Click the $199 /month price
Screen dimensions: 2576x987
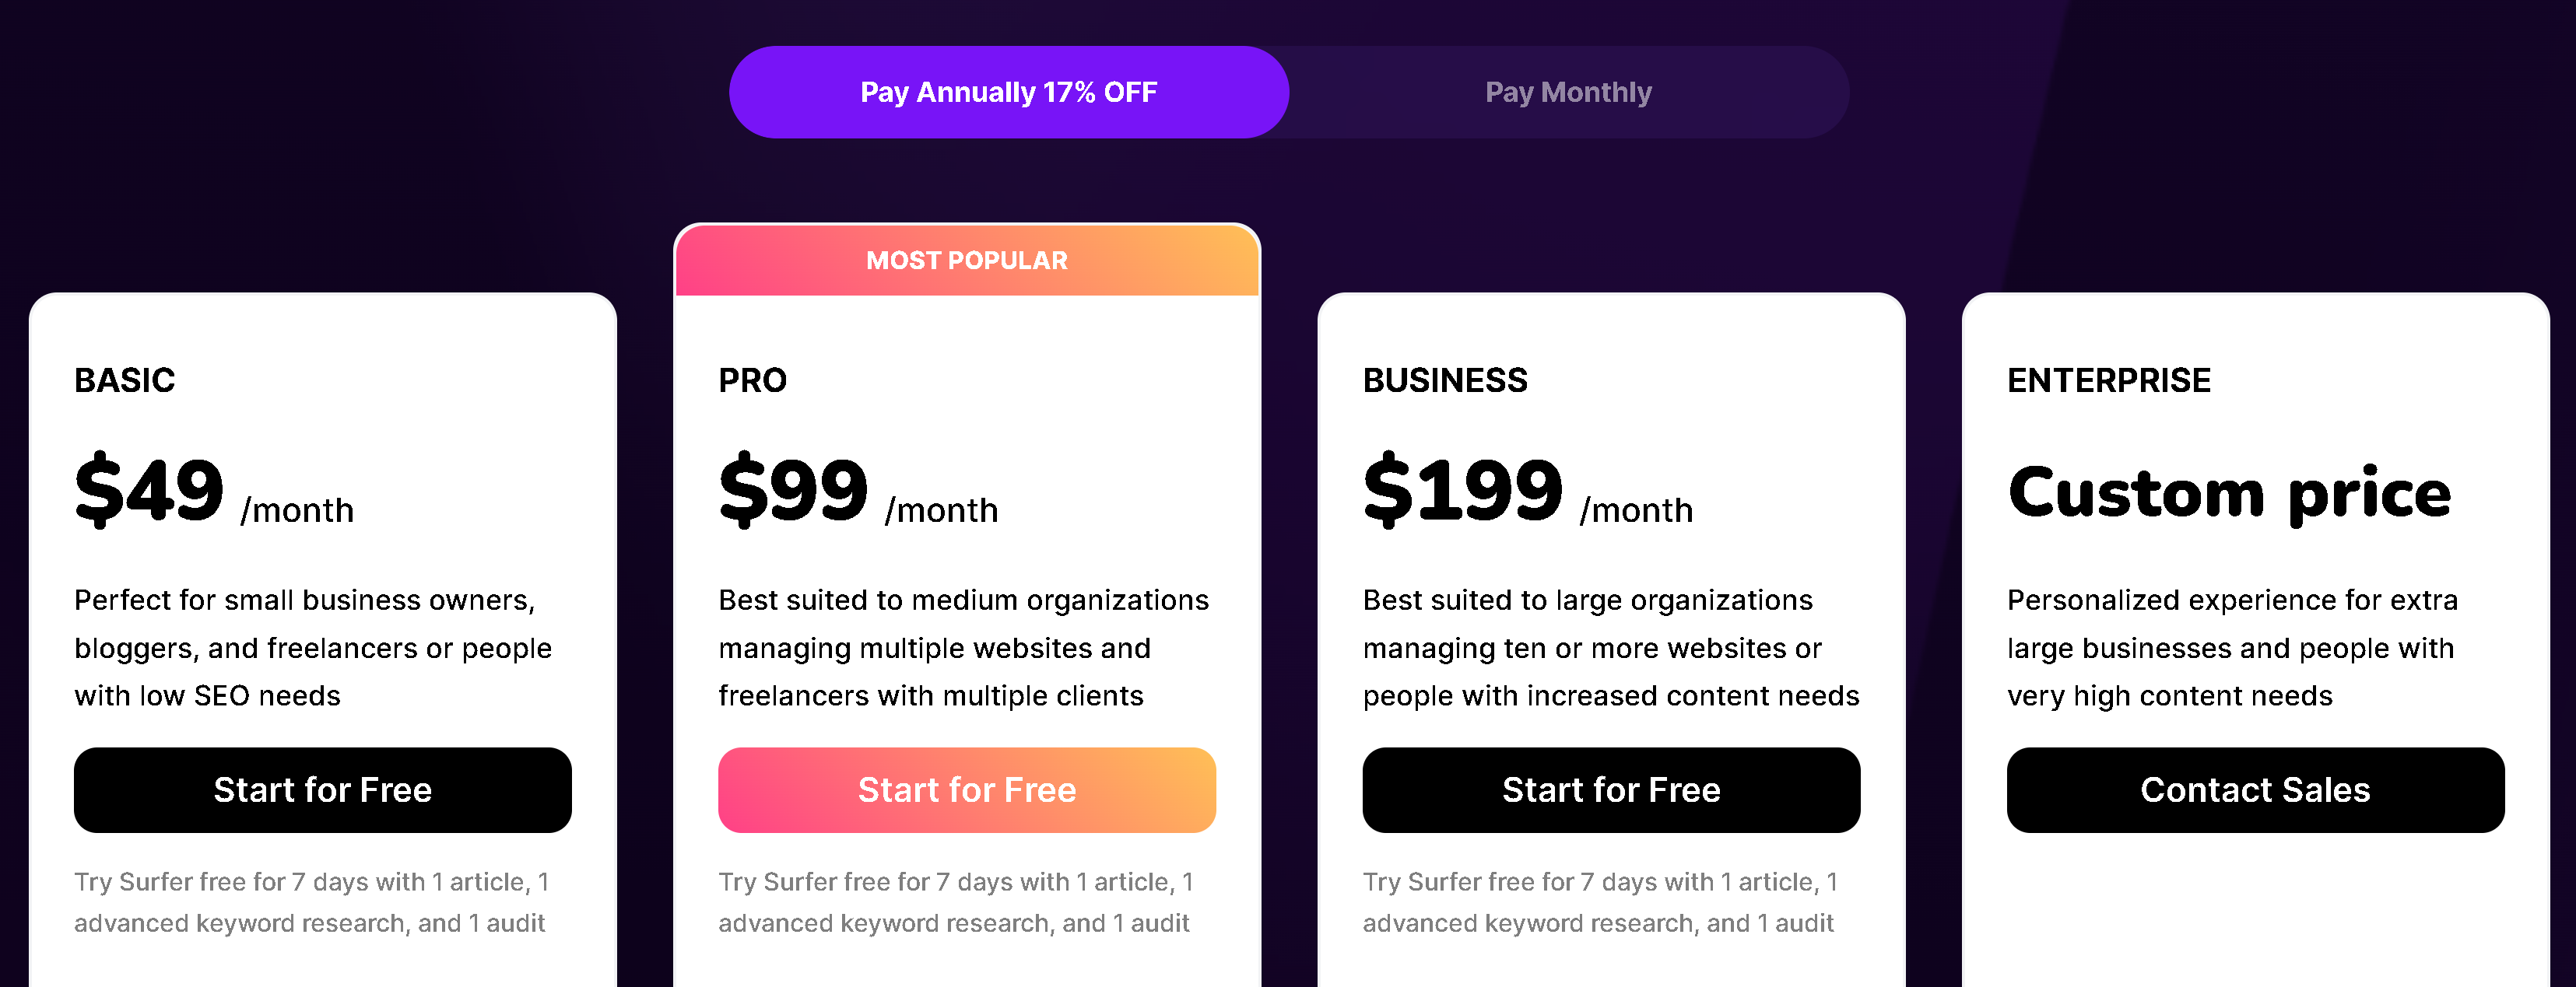point(1528,491)
